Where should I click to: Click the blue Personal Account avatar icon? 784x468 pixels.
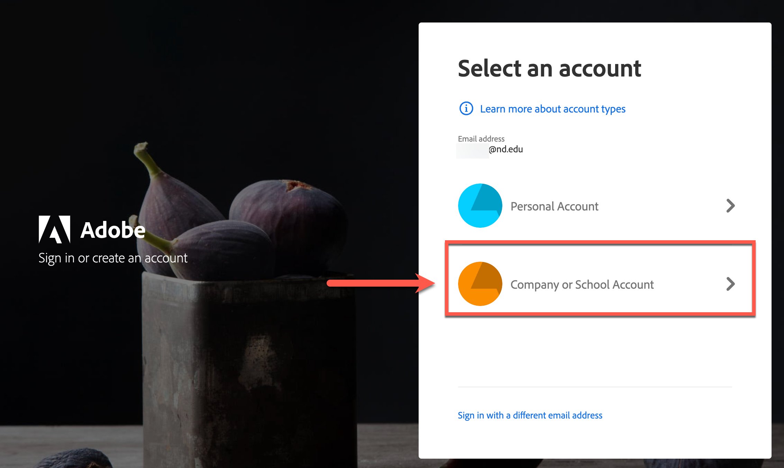click(x=480, y=206)
